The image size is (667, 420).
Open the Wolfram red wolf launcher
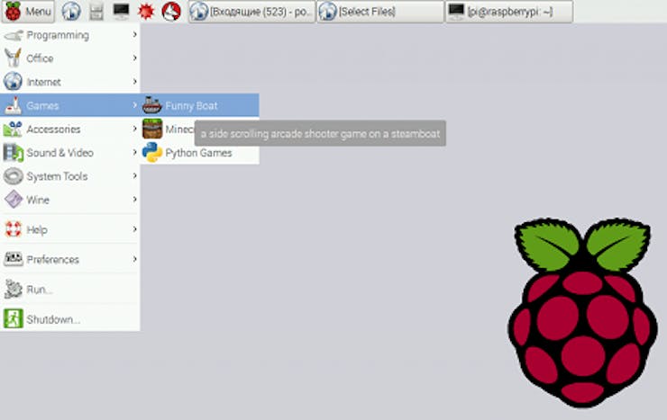point(171,12)
